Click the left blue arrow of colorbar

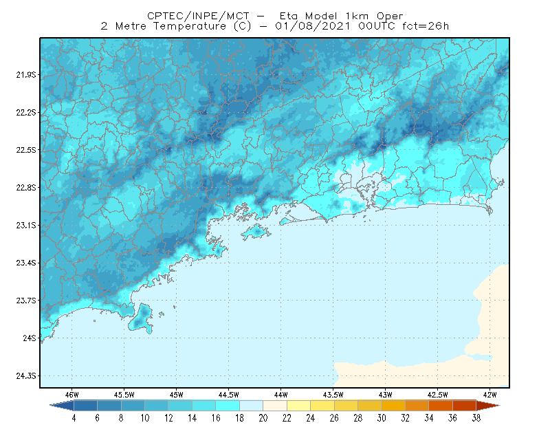[62, 406]
